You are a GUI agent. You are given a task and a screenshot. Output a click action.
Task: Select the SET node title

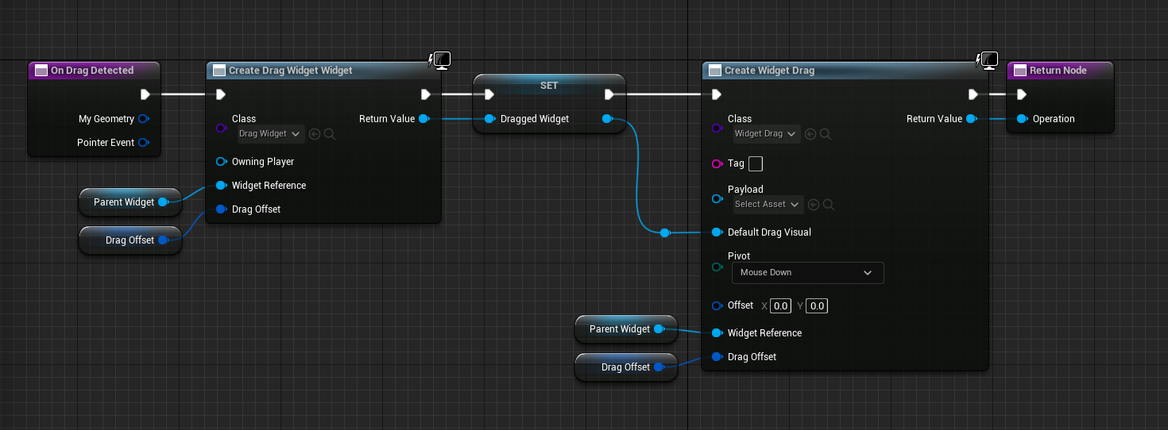coord(549,85)
